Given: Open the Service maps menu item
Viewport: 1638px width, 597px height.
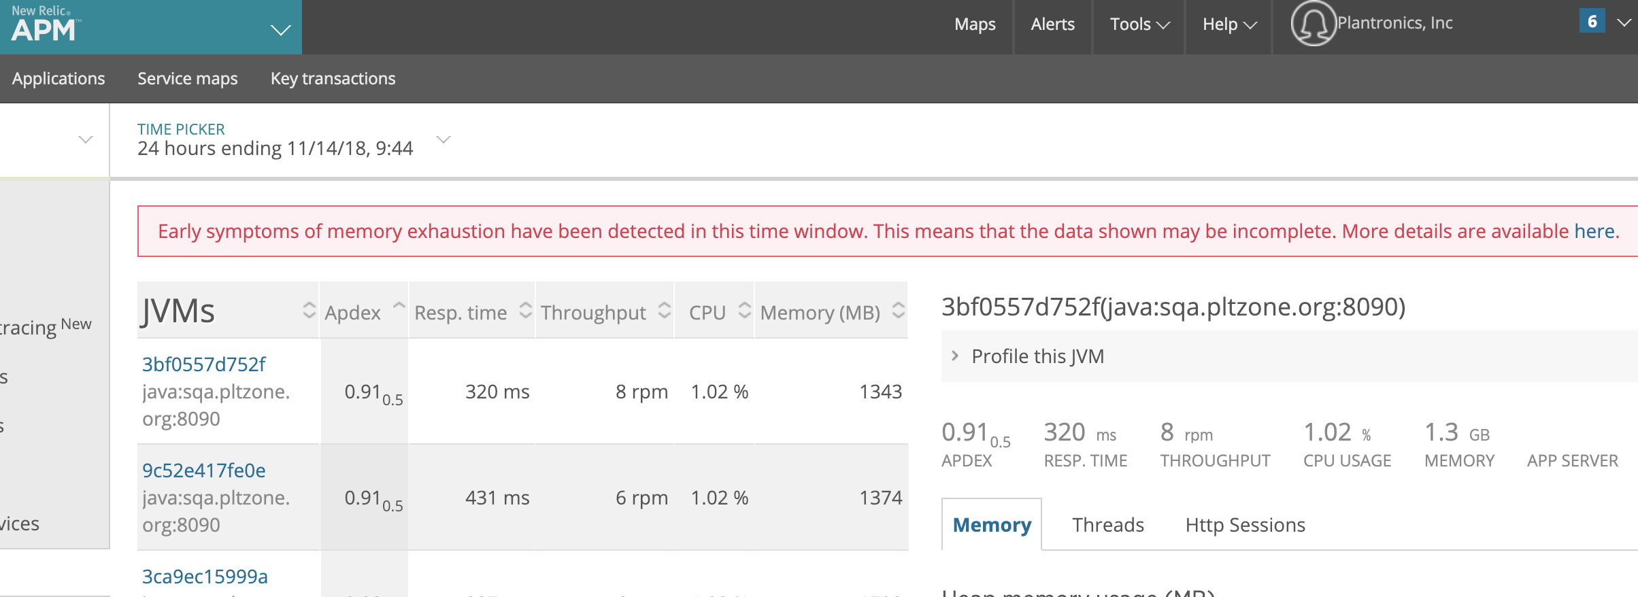Looking at the screenshot, I should (188, 79).
